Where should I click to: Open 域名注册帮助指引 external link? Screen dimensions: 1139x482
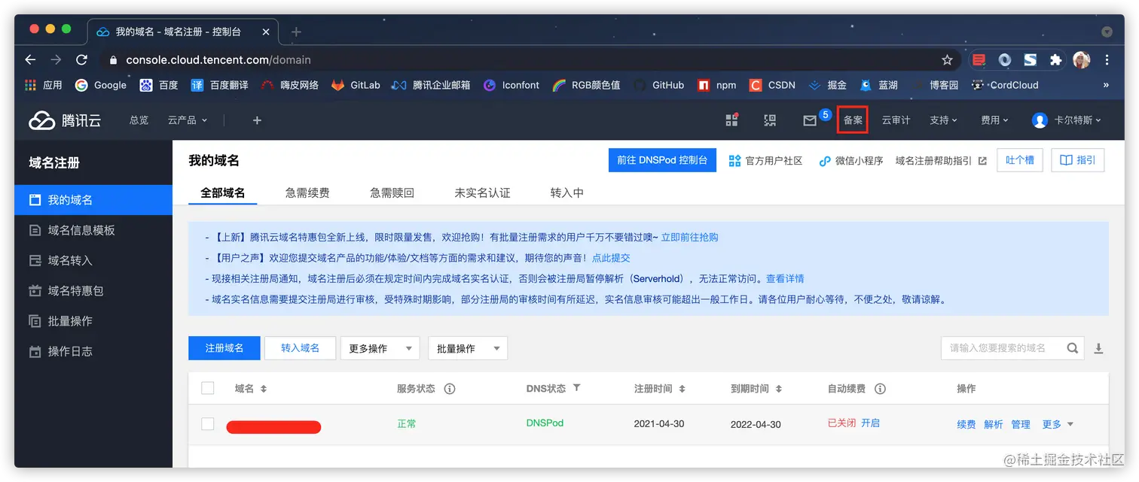(x=941, y=161)
